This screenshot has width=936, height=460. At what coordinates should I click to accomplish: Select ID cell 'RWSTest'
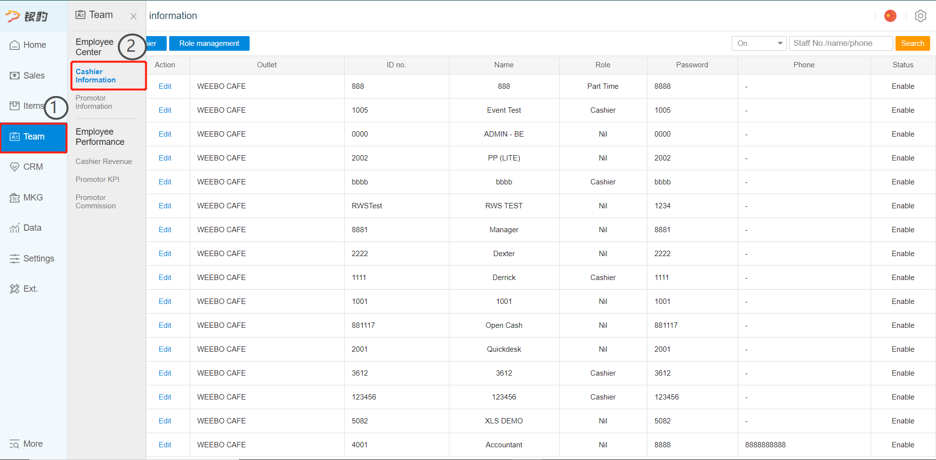(x=396, y=206)
